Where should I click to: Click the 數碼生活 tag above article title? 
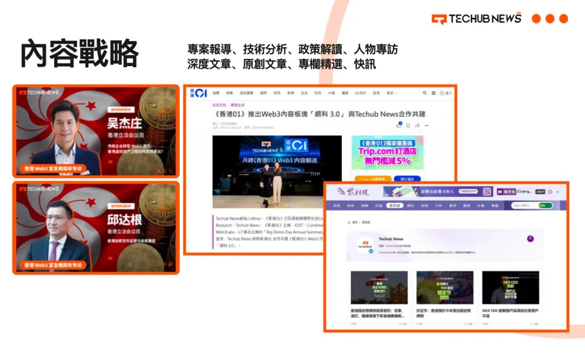tap(238, 105)
